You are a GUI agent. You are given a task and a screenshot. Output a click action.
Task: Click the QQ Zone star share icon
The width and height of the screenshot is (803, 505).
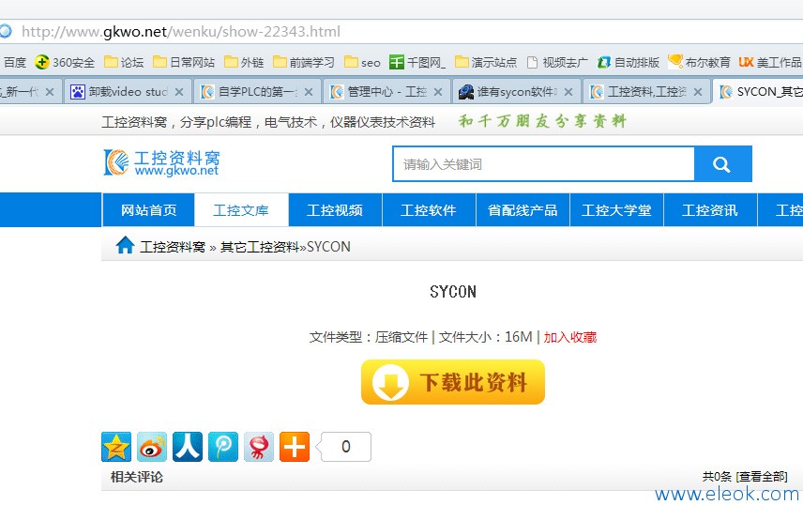[x=116, y=447]
